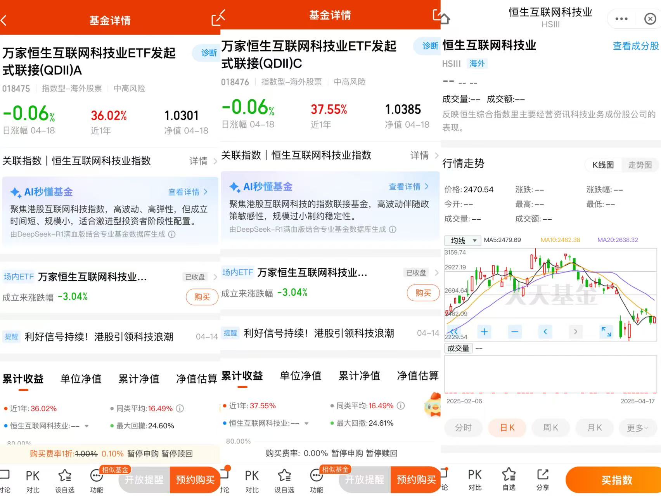The width and height of the screenshot is (661, 496).
Task: Select 月K chart period
Action: [x=594, y=428]
